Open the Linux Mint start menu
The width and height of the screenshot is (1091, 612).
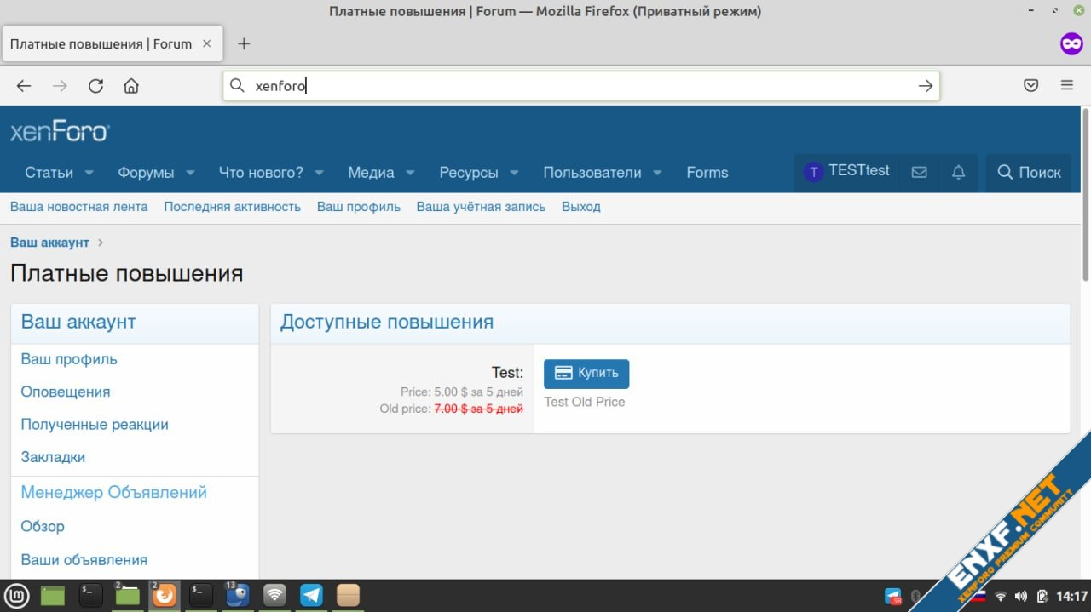(x=18, y=595)
